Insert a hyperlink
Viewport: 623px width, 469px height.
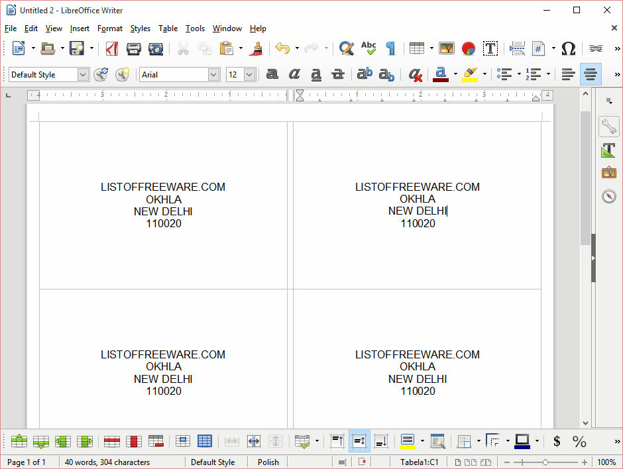point(596,48)
